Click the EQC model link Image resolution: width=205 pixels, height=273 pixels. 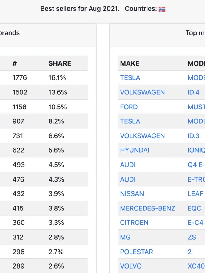(x=194, y=208)
